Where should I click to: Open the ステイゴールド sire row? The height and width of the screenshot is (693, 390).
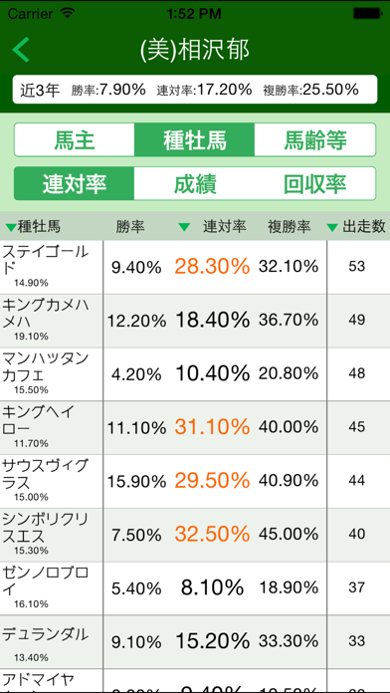click(195, 267)
